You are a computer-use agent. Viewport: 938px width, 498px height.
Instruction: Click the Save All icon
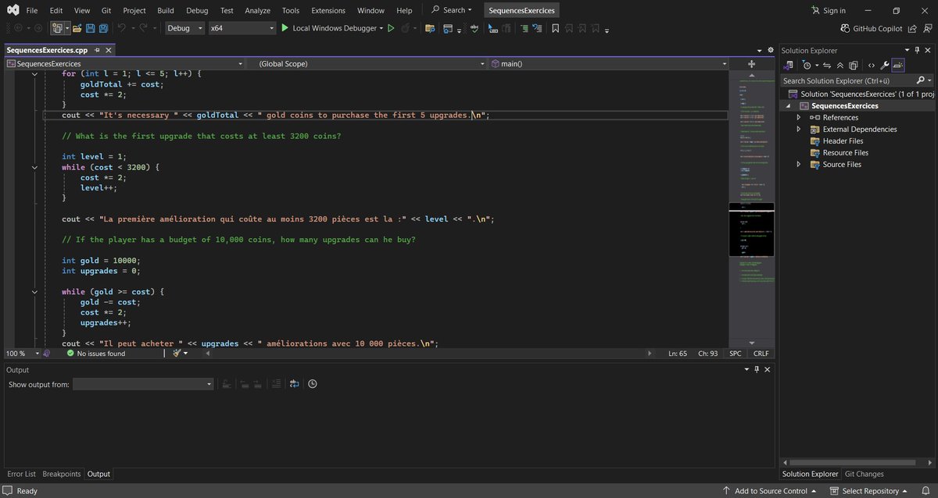[x=103, y=28]
